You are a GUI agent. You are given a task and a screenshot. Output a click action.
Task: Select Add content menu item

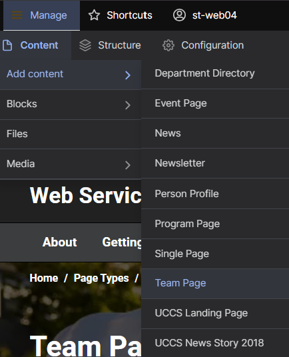click(71, 75)
